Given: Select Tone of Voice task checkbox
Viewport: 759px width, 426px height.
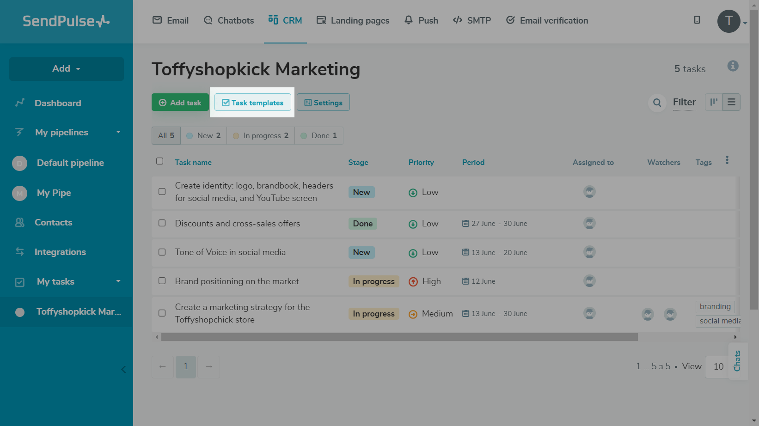Looking at the screenshot, I should pyautogui.click(x=162, y=252).
